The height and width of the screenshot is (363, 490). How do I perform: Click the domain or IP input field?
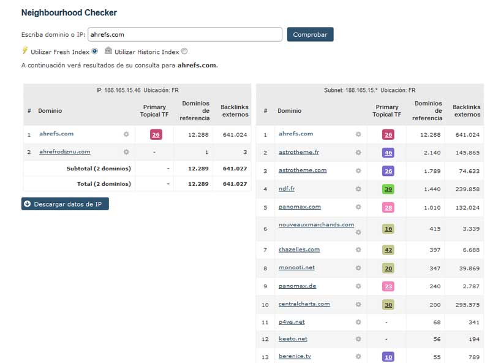[x=185, y=34]
